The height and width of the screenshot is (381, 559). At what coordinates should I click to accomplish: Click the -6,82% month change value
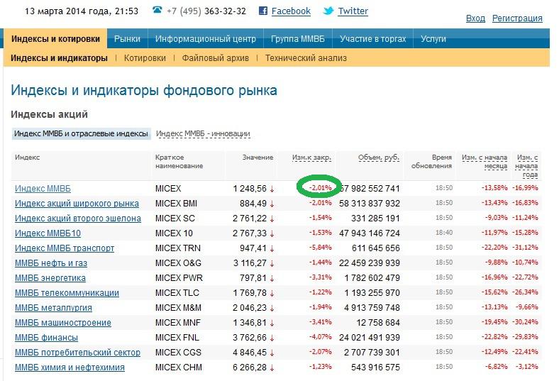click(x=496, y=367)
